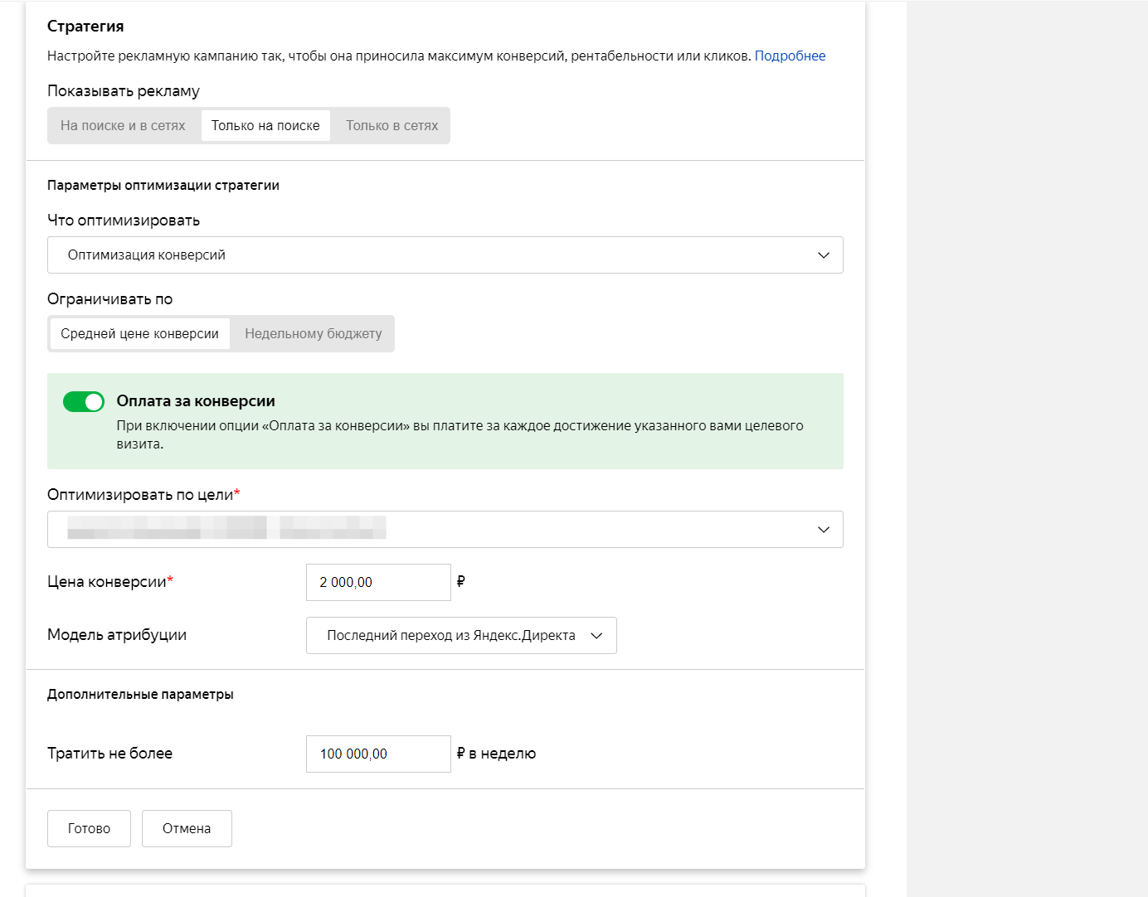Open the Что оптимизировать dropdown
Screen dimensions: 1148x897
445,255
